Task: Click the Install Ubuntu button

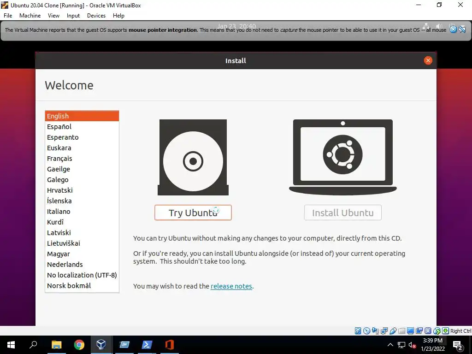Action: click(343, 213)
